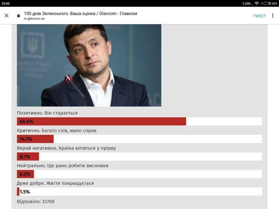This screenshot has height=209, width=279.
Task: Open the three-dot overflow menu
Action: (273, 16)
